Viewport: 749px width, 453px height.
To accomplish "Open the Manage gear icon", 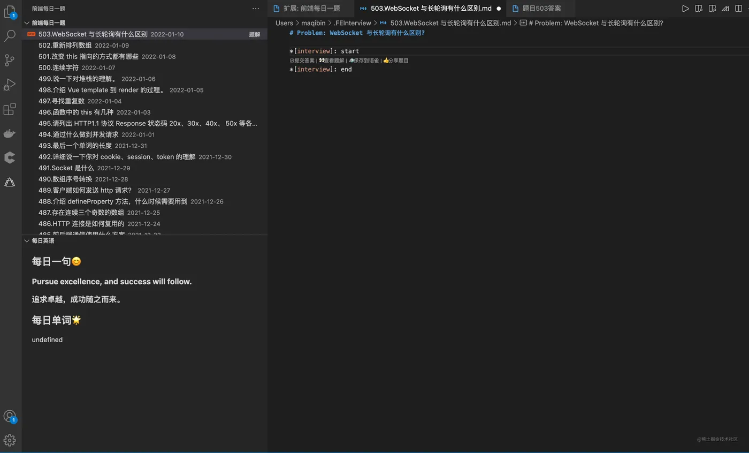I will point(9,440).
